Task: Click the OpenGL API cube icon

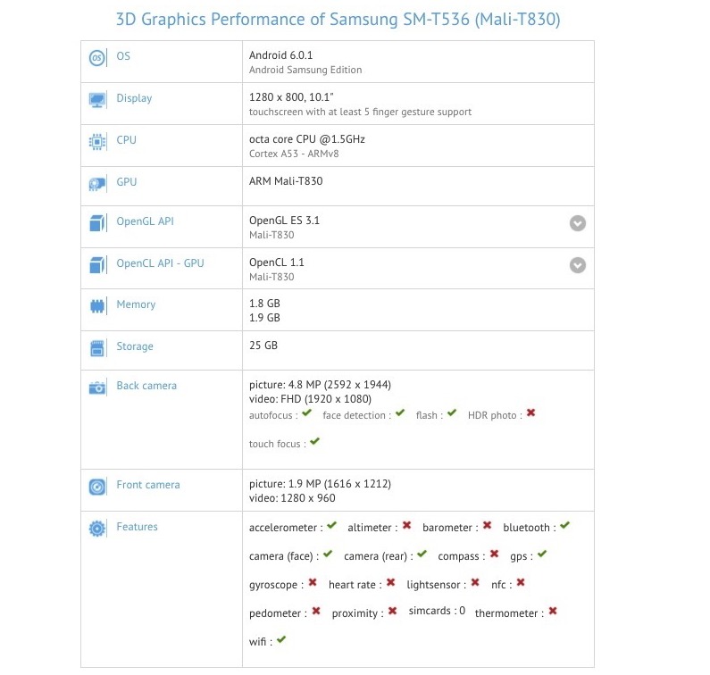Action: pyautogui.click(x=97, y=223)
